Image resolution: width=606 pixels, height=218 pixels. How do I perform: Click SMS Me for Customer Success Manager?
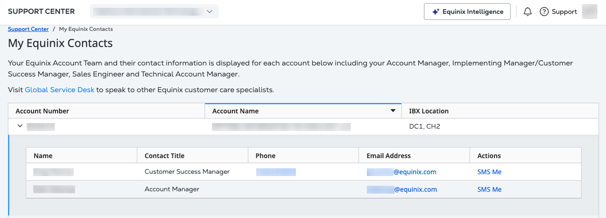pyautogui.click(x=489, y=172)
